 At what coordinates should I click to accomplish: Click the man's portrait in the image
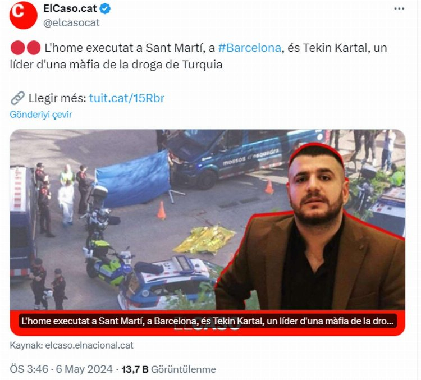(x=312, y=226)
